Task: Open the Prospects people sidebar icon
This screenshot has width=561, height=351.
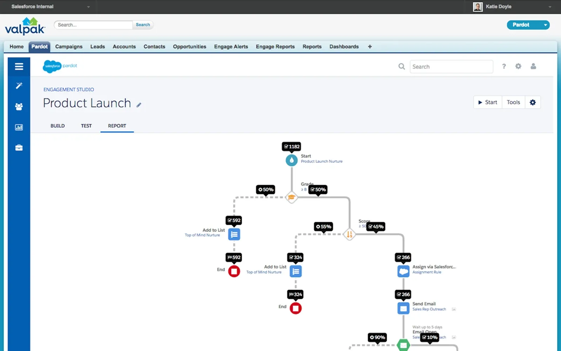Action: (19, 107)
